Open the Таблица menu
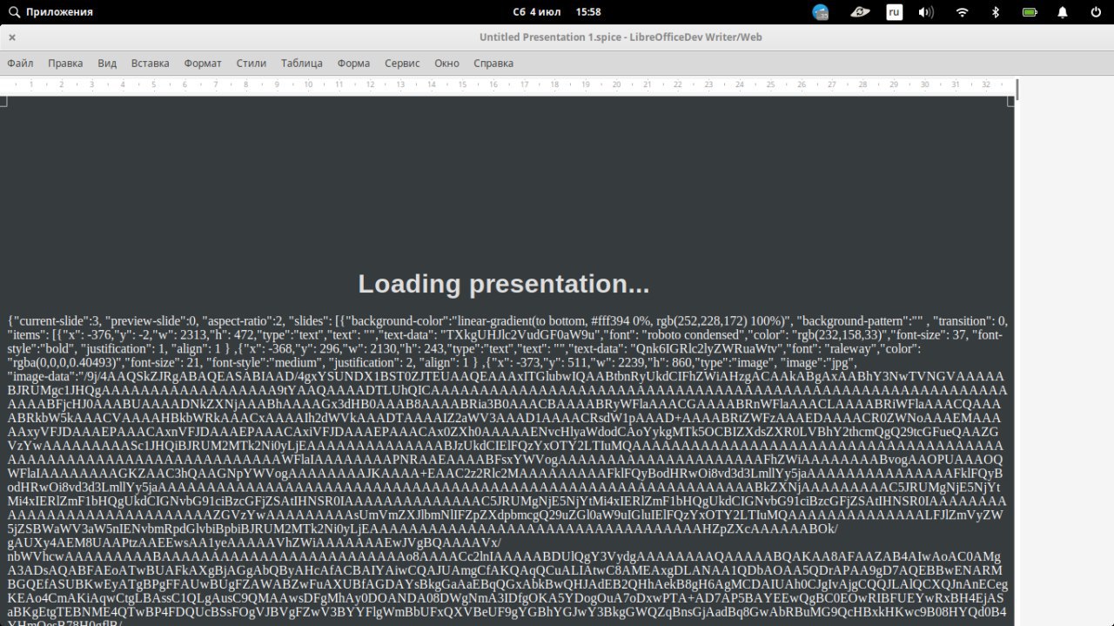Screen dimensions: 1114x626 [x=302, y=64]
